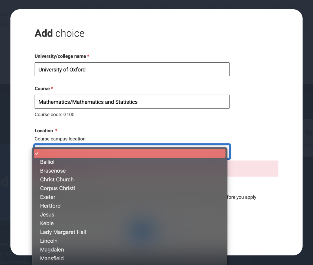The width and height of the screenshot is (313, 265).
Task: Choose Lady Margaret Hall option
Action: point(130,232)
